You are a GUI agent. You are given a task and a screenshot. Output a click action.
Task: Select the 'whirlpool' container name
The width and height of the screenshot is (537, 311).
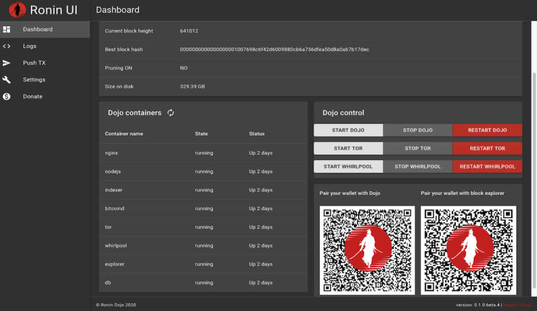(116, 246)
